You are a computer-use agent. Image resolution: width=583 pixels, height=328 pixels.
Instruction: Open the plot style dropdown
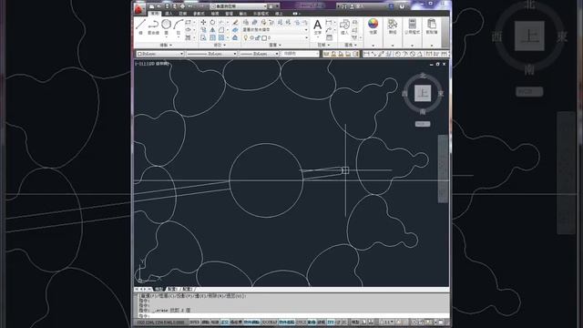click(300, 54)
